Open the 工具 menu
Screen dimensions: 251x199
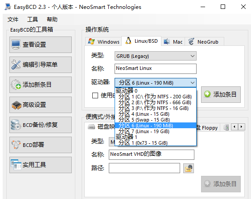click(x=33, y=19)
